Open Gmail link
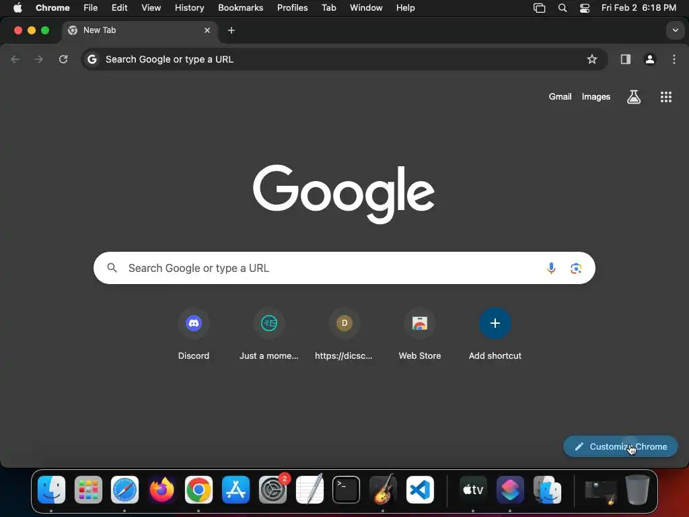The height and width of the screenshot is (517, 689). (560, 97)
